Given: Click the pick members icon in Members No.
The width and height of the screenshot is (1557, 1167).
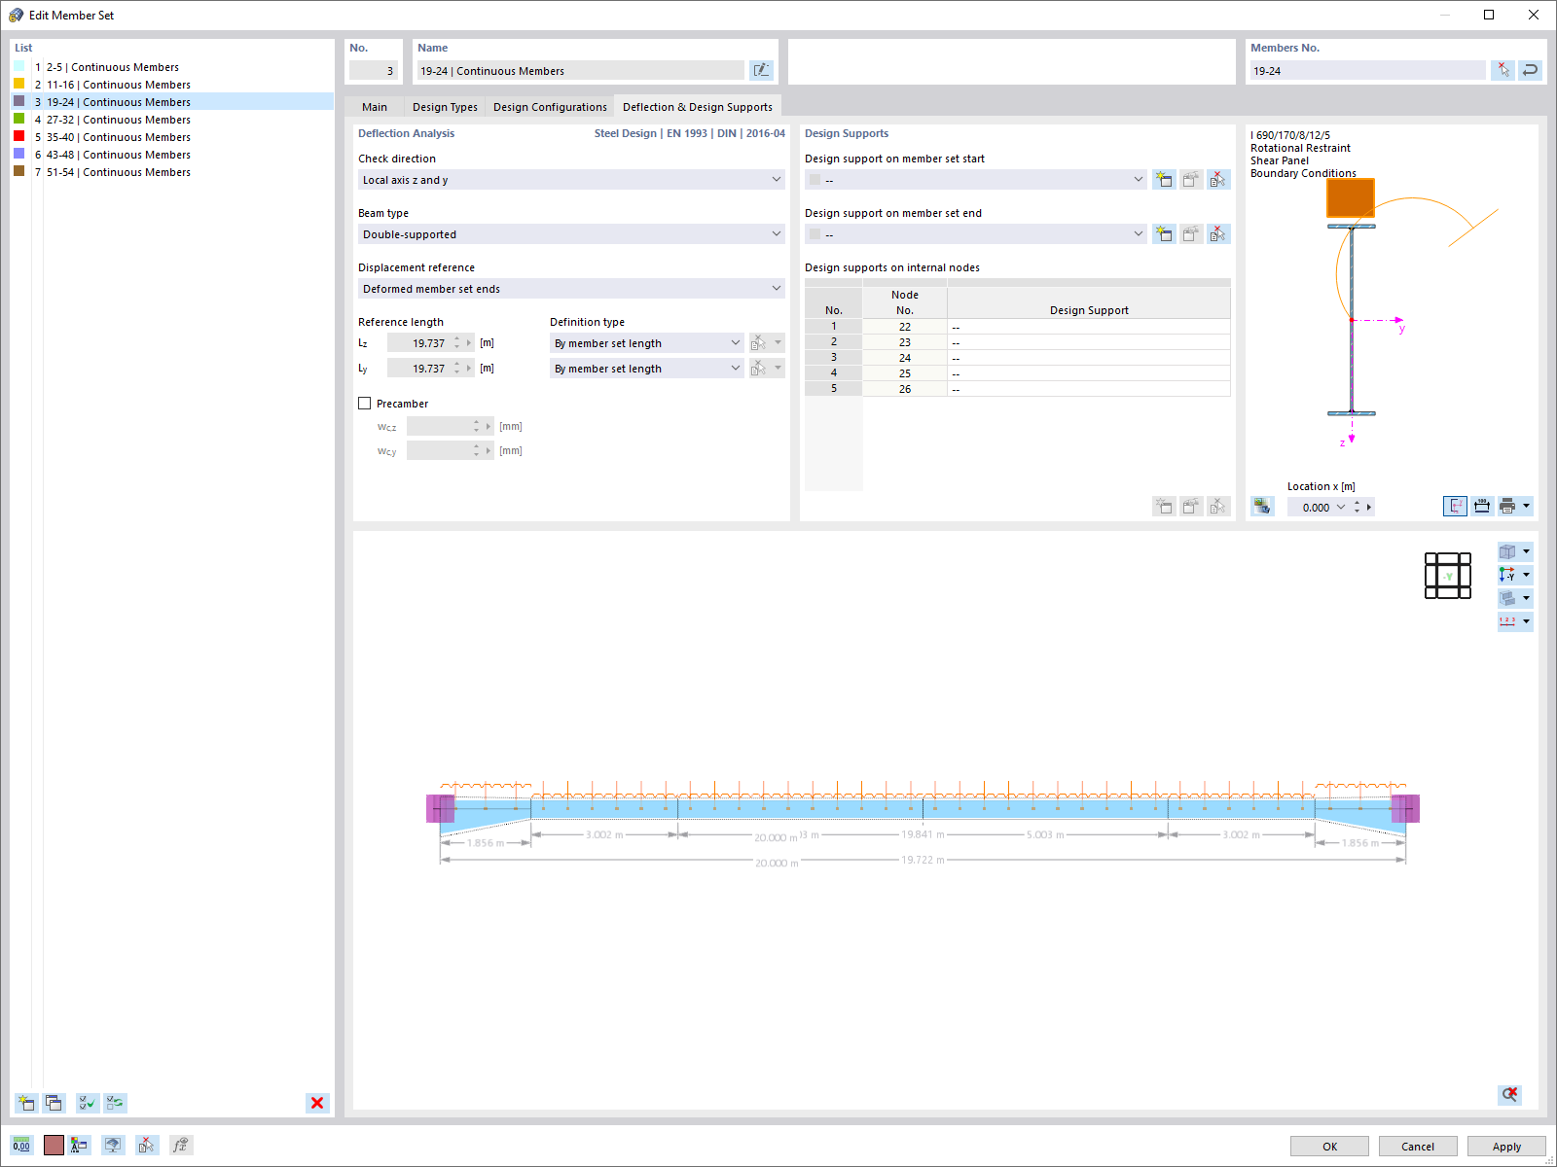Looking at the screenshot, I should [x=1503, y=70].
